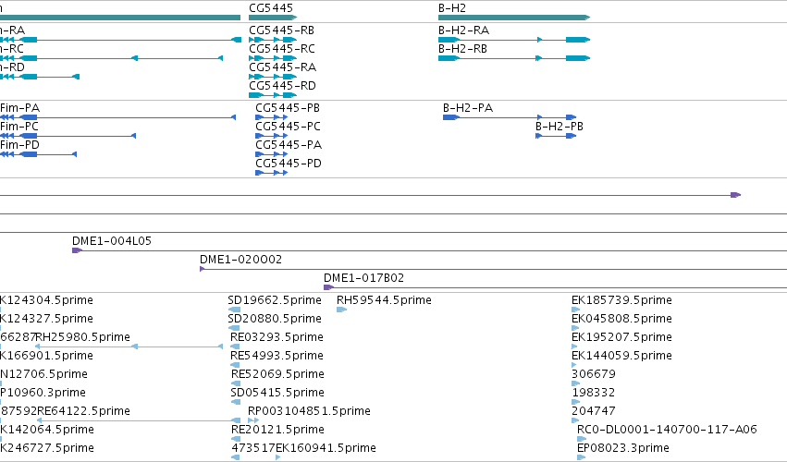This screenshot has height=462, width=787.
Task: Click the DME1-017B02 start arrow glyph
Action: [x=328, y=287]
